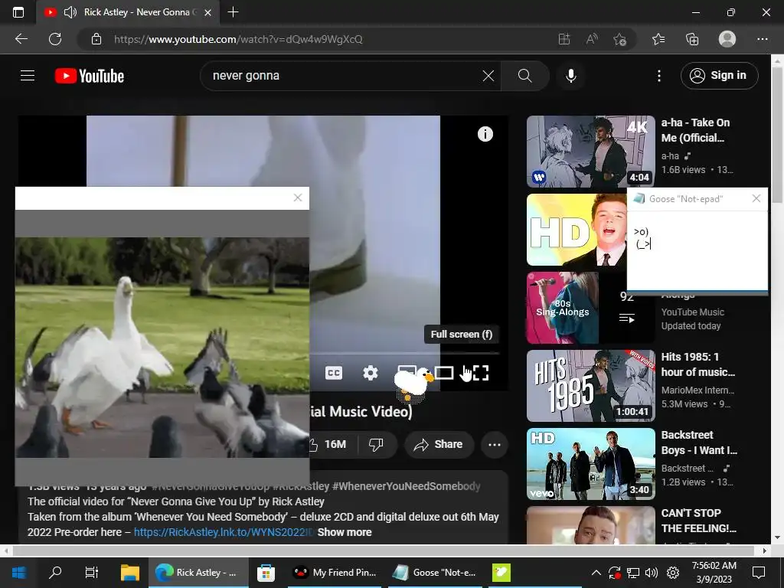This screenshot has width=784, height=588.
Task: Clear the YouTube search box text
Action: point(488,76)
